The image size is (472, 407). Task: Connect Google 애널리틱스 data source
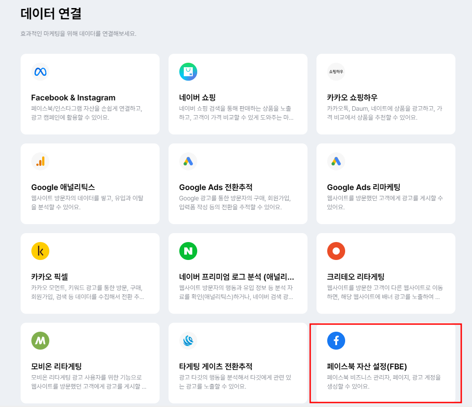90,183
